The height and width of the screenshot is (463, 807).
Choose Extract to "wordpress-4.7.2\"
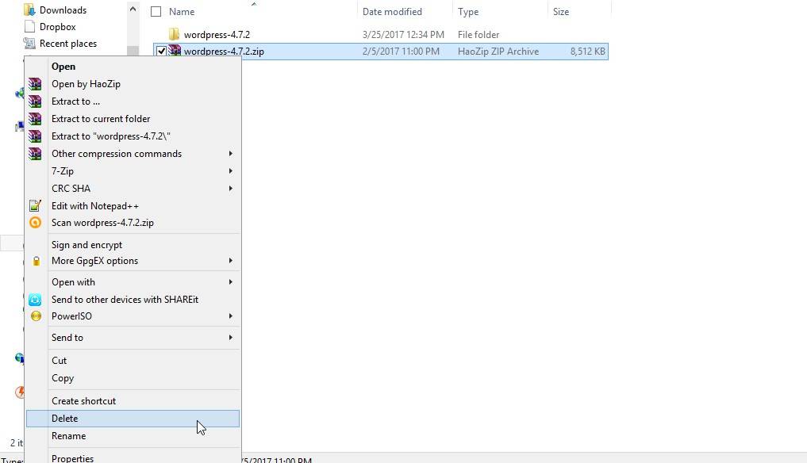tap(110, 136)
